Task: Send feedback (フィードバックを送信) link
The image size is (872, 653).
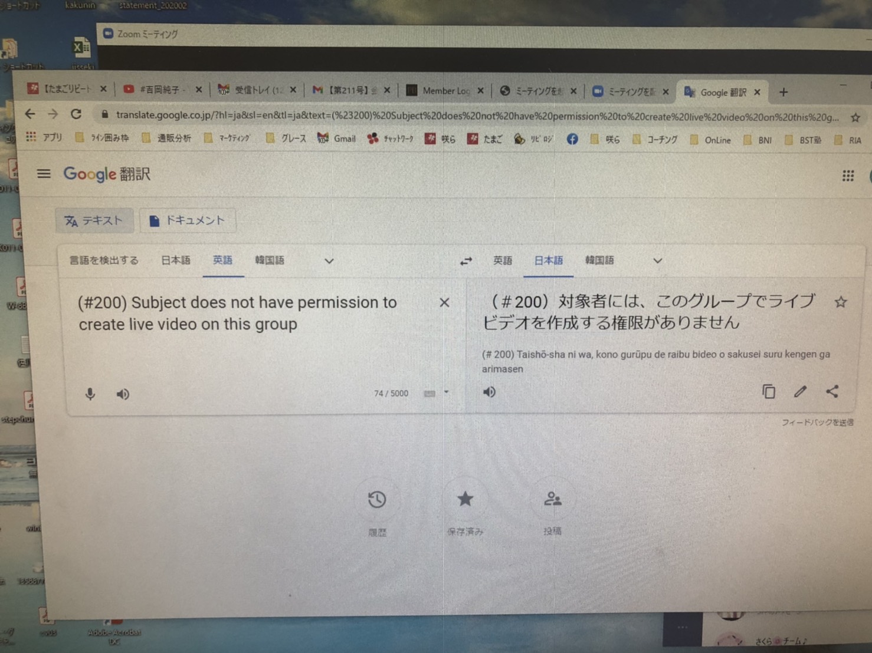Action: [817, 423]
